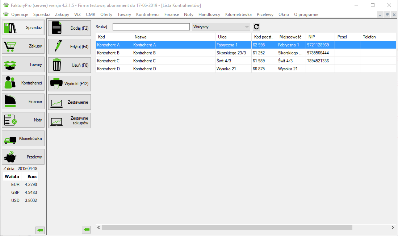Viewport: 398px width, 236px height.
Task: Open the Handlowcy menu
Action: pyautogui.click(x=209, y=15)
